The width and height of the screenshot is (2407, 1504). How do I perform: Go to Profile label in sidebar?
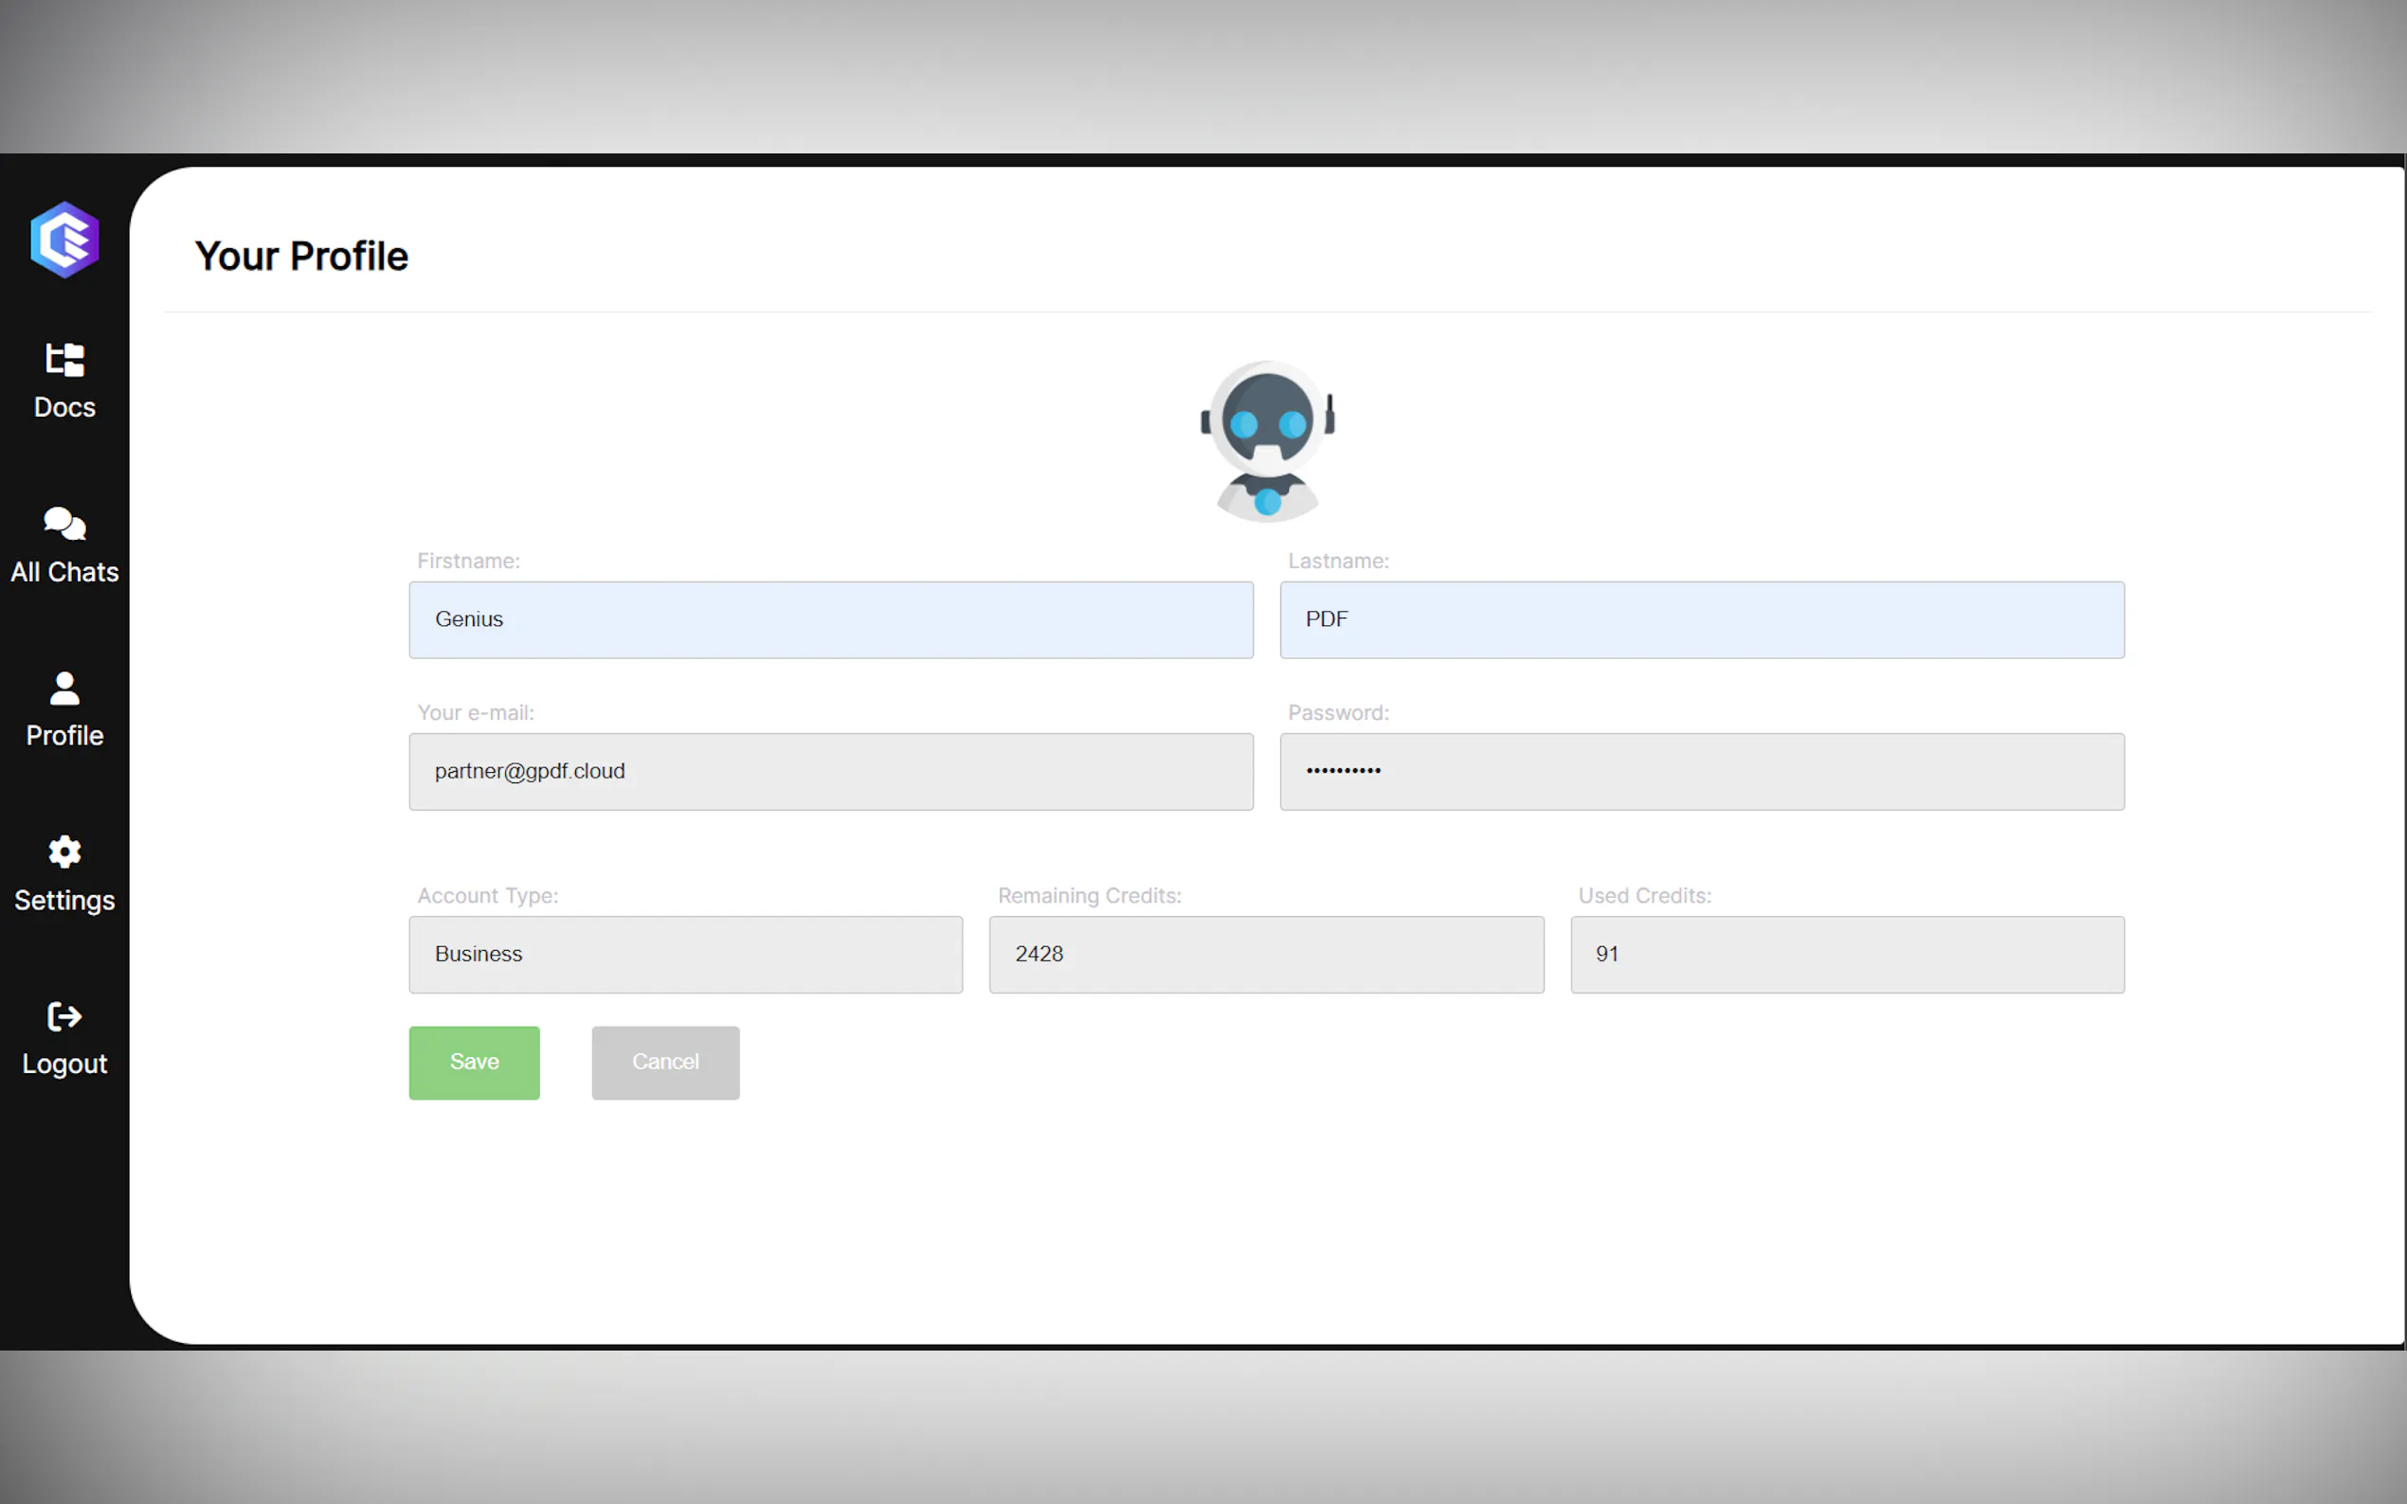(64, 735)
